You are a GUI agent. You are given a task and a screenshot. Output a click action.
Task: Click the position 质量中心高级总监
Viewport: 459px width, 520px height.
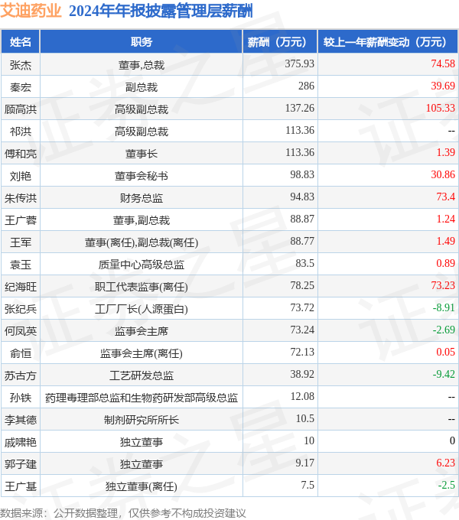click(142, 265)
